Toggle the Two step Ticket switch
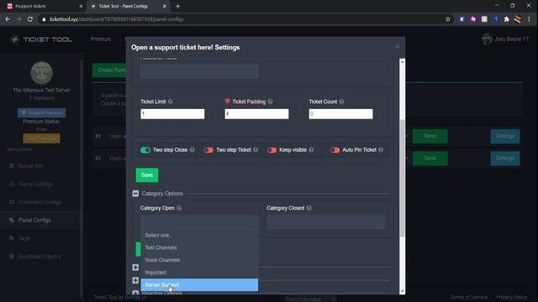The width and height of the screenshot is (538, 302). click(208, 150)
